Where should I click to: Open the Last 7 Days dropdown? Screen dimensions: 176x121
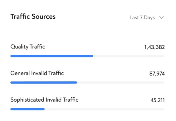[x=147, y=17]
